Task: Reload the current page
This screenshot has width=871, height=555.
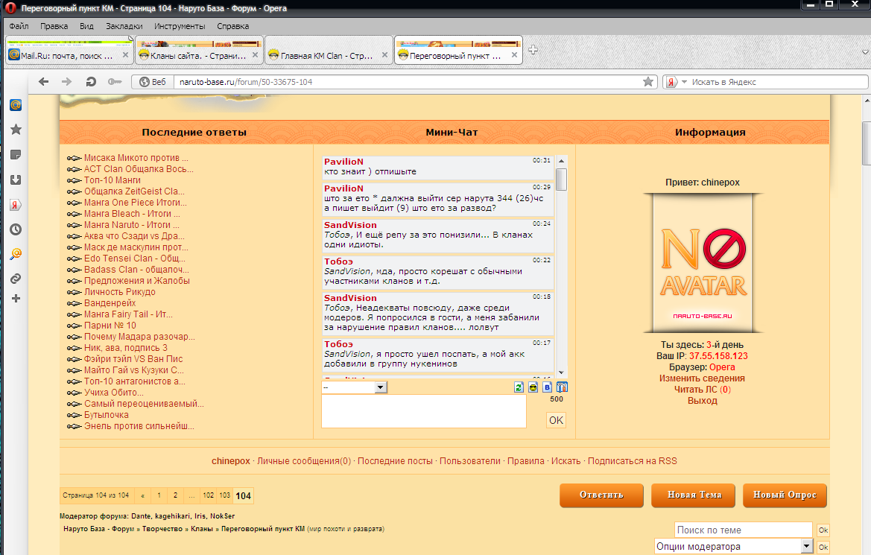Action: (91, 82)
